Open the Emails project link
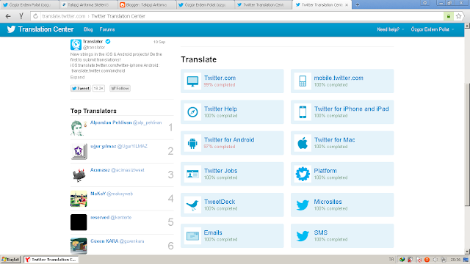The width and height of the screenshot is (470, 264). click(x=213, y=232)
